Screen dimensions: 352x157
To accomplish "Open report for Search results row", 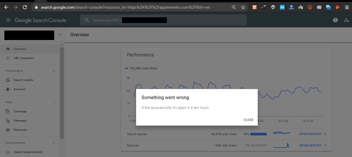I will [x=313, y=134].
